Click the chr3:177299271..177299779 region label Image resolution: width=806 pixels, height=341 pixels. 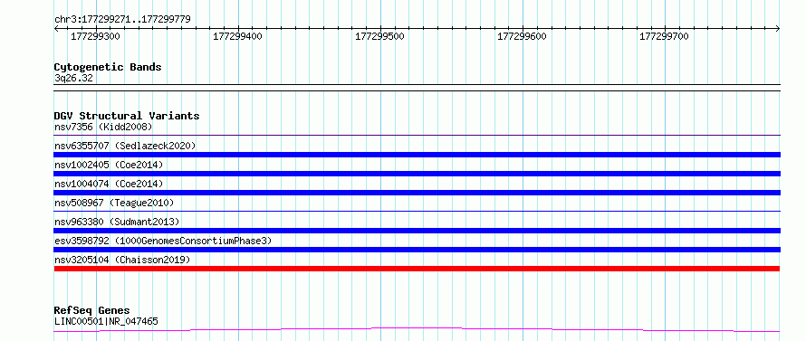(x=122, y=20)
